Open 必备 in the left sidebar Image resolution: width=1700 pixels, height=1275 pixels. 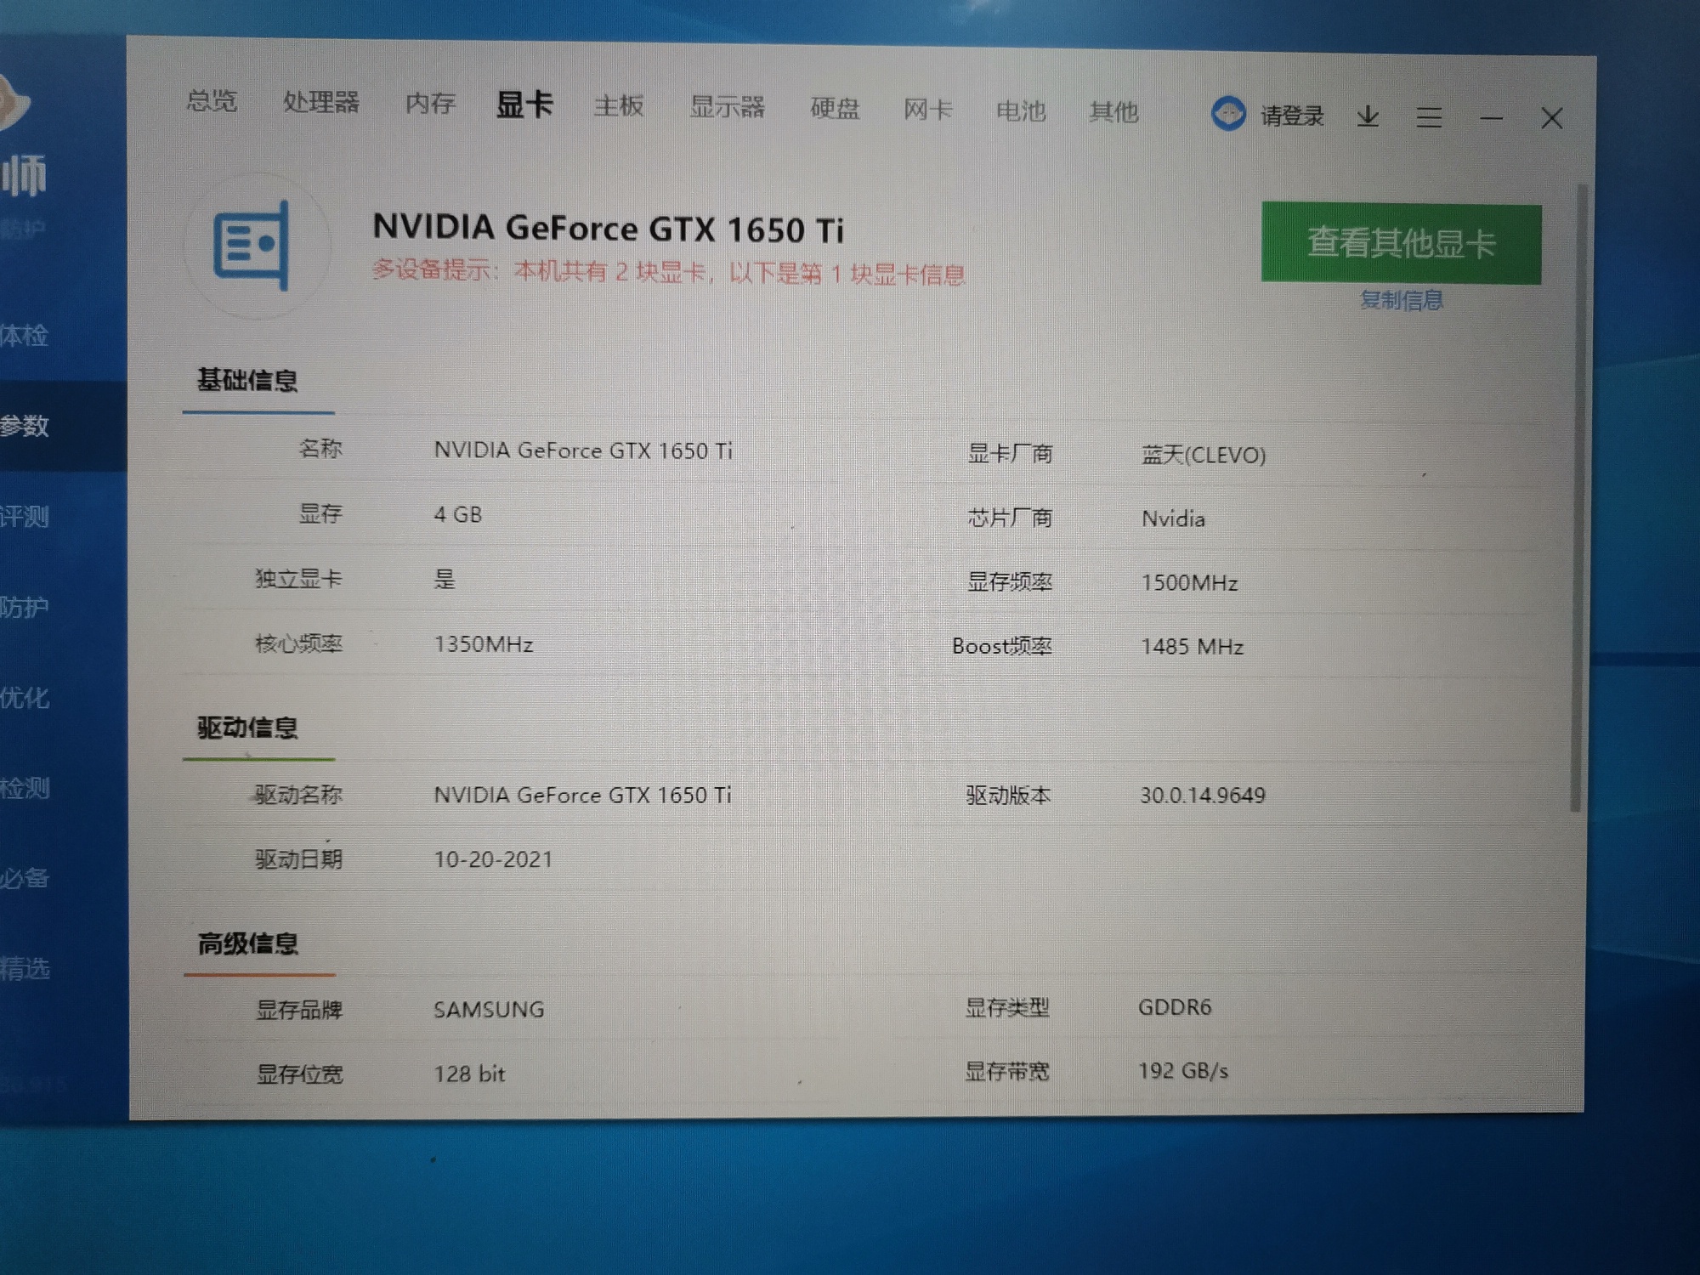pos(24,878)
